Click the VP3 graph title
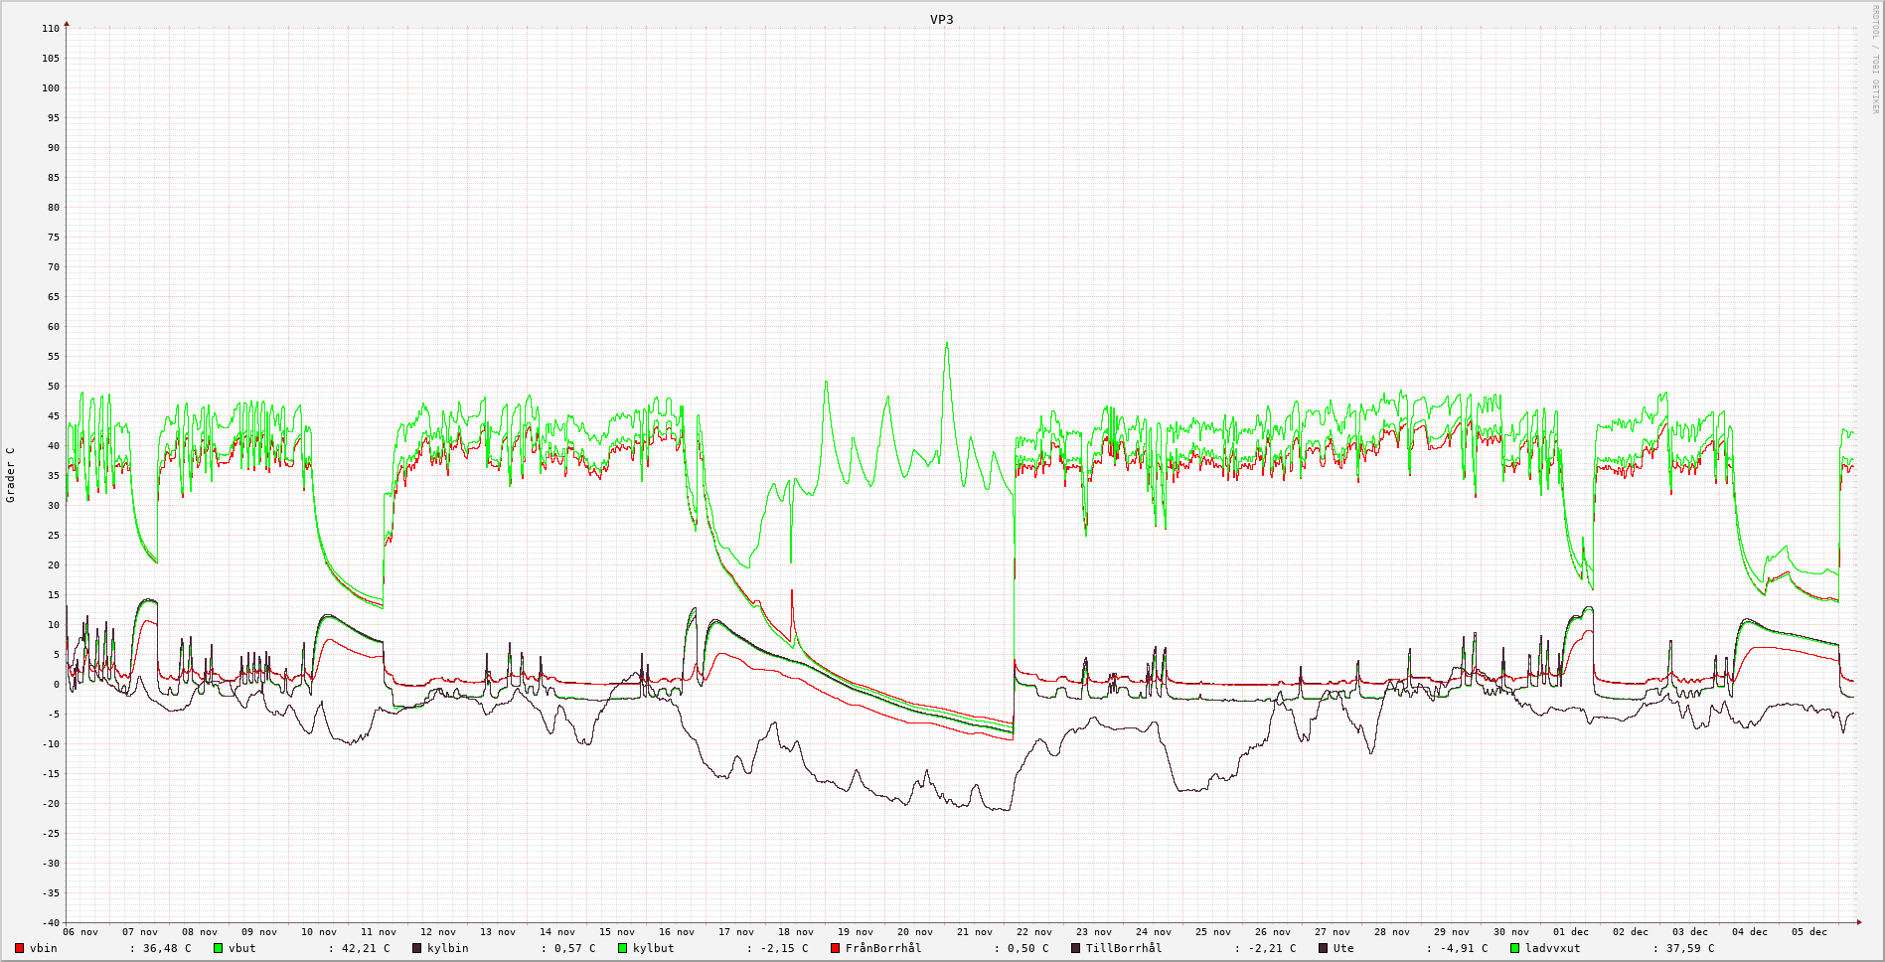1885x962 pixels. tap(941, 19)
